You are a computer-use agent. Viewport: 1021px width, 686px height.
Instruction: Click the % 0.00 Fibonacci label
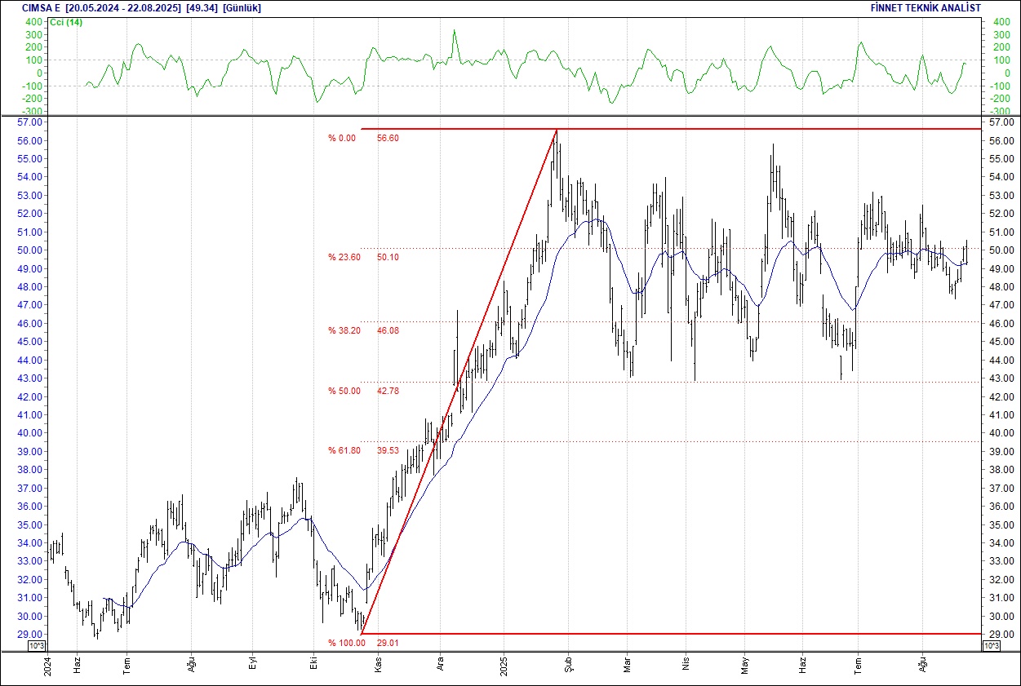pyautogui.click(x=343, y=139)
